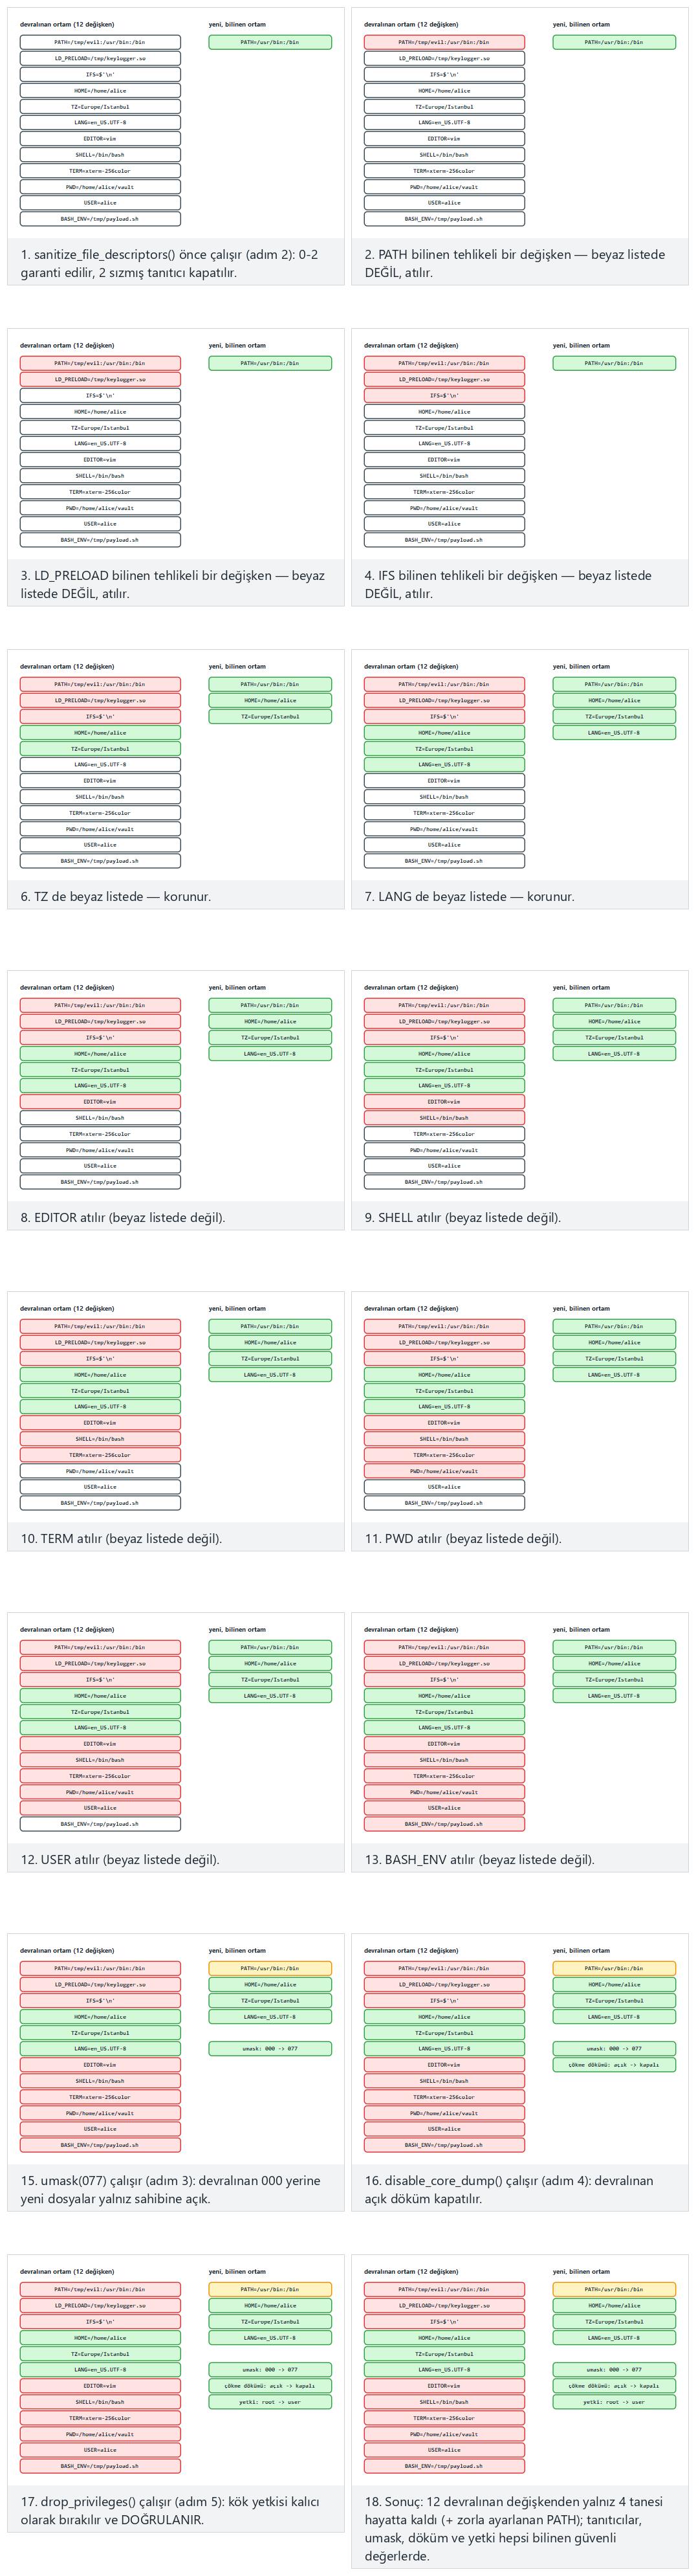Click red USER=alice box in step 12 panel
The width and height of the screenshot is (696, 2576).
pos(100,1808)
